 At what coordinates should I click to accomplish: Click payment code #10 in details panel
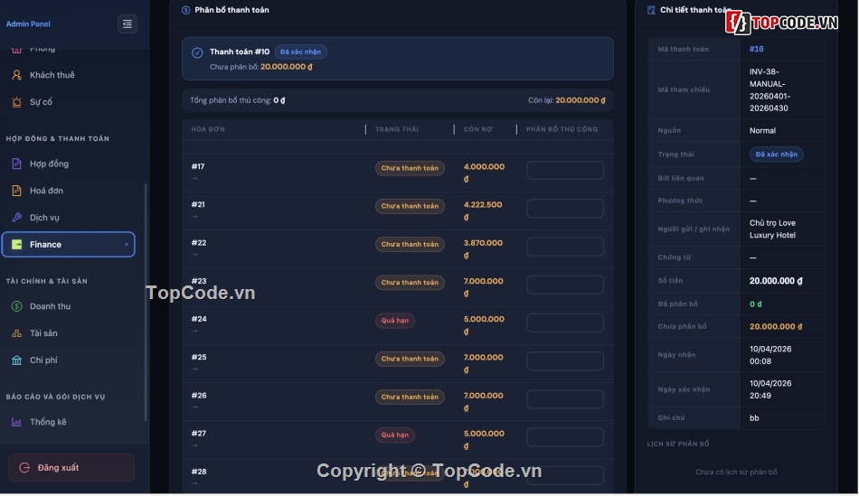point(756,50)
